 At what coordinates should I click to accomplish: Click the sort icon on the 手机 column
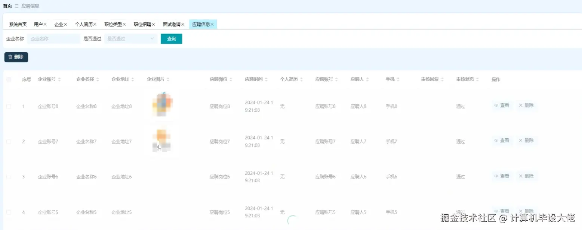click(x=397, y=79)
